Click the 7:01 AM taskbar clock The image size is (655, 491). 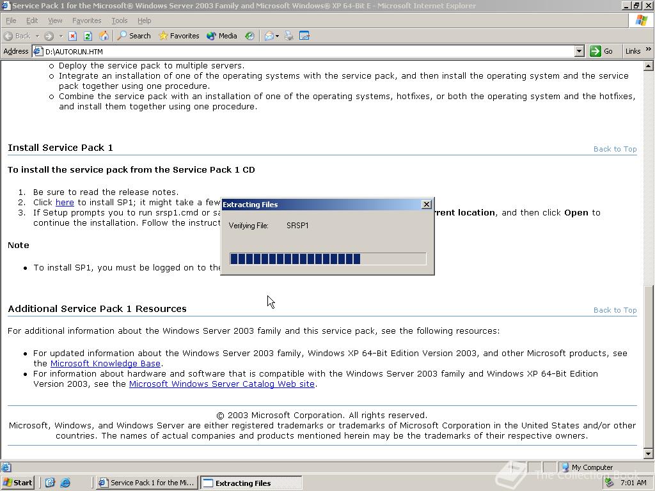(x=633, y=483)
